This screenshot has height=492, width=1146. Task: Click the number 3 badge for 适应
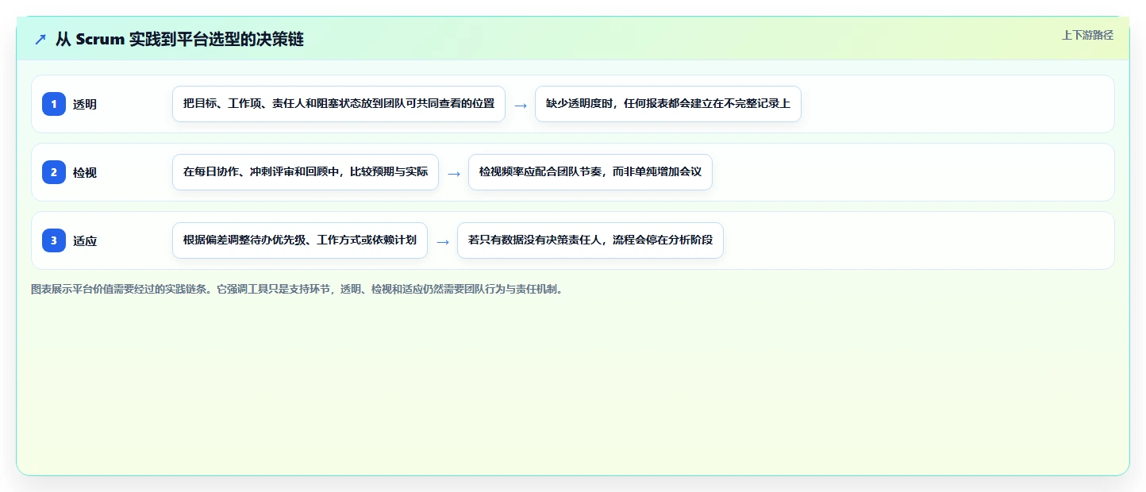(x=54, y=240)
